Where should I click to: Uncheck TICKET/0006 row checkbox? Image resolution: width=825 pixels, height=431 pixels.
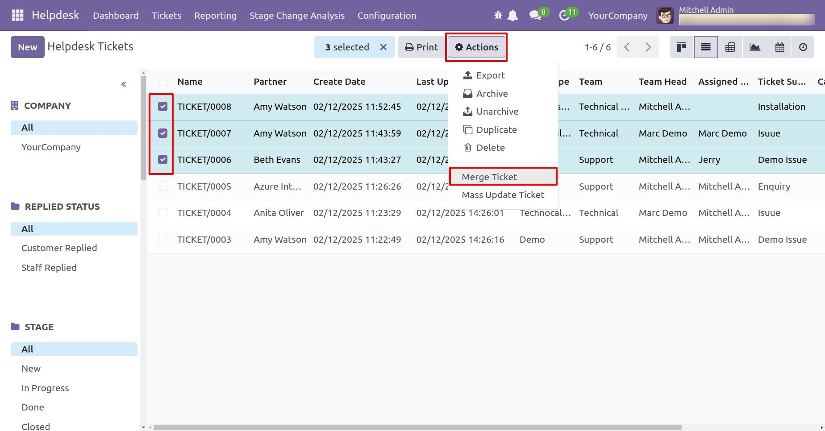(x=162, y=160)
